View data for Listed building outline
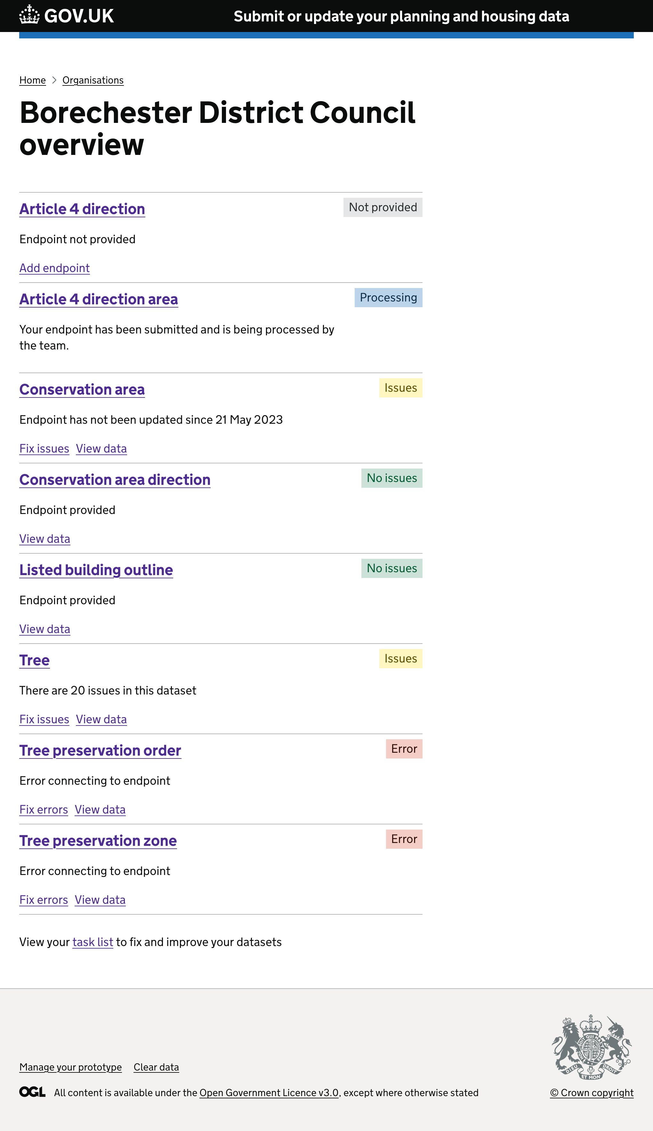 point(44,630)
